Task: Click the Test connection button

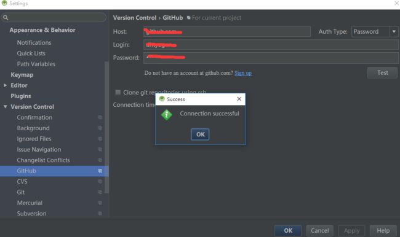Action: pyautogui.click(x=382, y=73)
